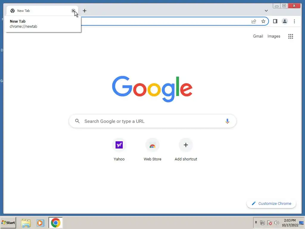Click the magnifier icon in search box
The image size is (305, 229).
pos(77,121)
